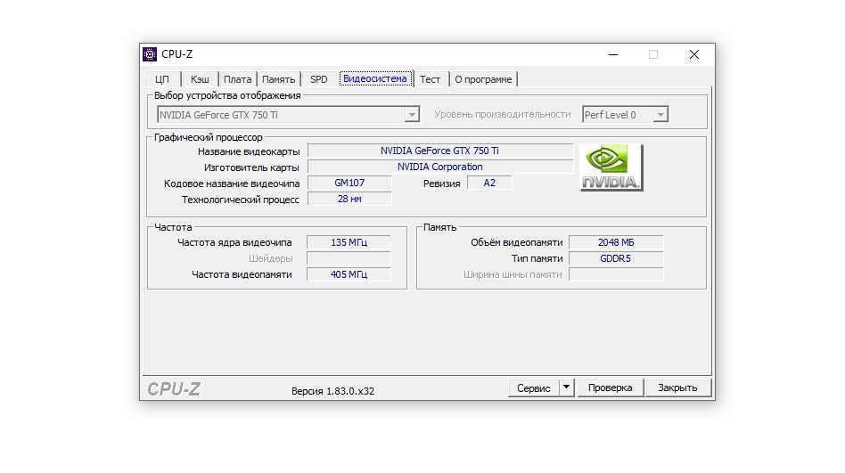
Task: Click the Название видеокарты label
Action: pos(249,151)
